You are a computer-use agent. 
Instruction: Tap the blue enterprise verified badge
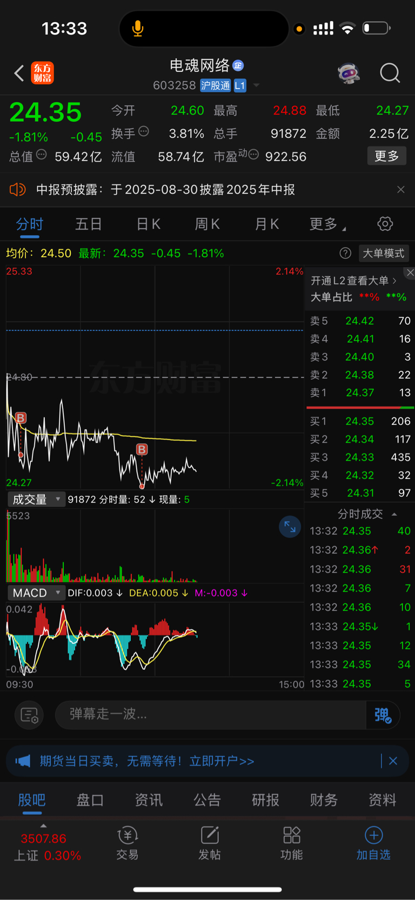coord(238,66)
